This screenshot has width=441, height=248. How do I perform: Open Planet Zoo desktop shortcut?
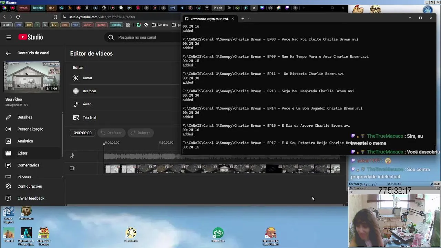point(218,235)
